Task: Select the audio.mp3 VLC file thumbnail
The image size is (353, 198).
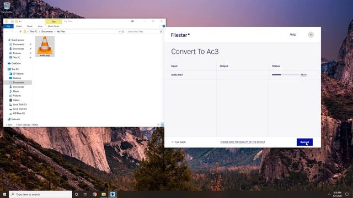Action: tap(45, 46)
